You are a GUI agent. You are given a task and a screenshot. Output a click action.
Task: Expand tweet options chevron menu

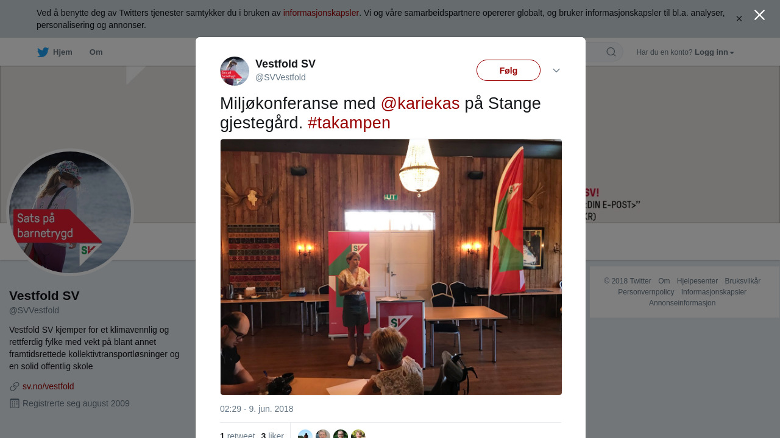(556, 71)
